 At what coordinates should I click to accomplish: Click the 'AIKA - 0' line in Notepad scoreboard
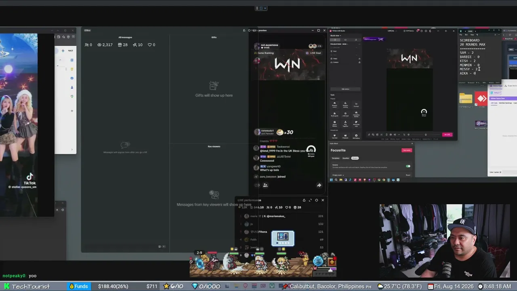click(x=468, y=73)
